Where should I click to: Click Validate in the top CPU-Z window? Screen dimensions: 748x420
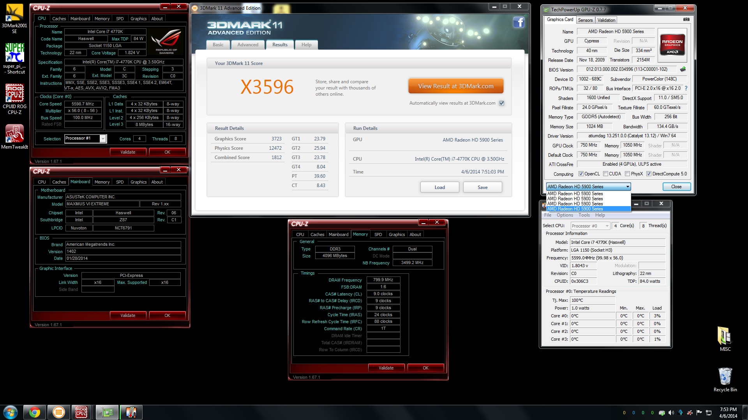click(x=128, y=152)
